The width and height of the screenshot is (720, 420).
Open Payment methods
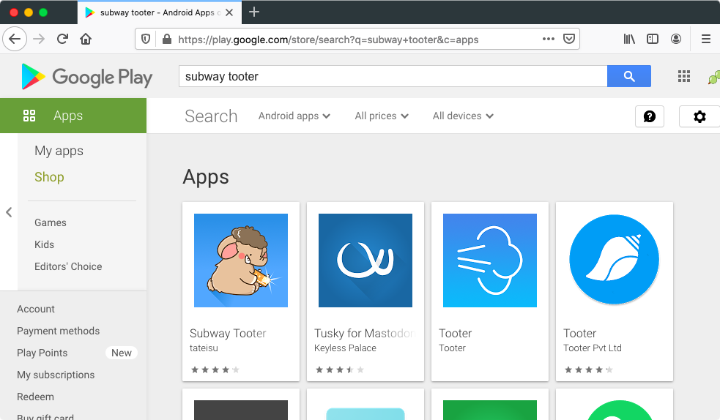(59, 331)
